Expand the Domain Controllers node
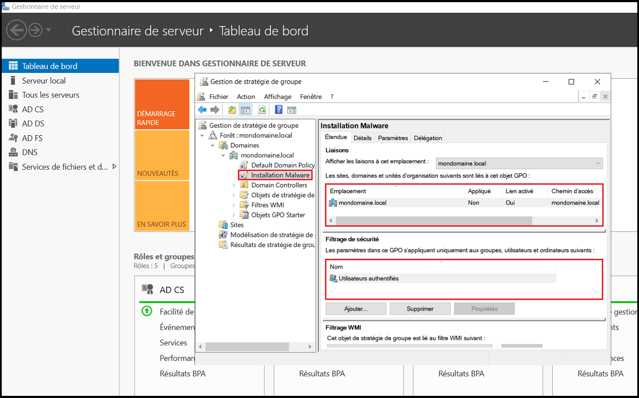The width and height of the screenshot is (639, 398). [234, 185]
